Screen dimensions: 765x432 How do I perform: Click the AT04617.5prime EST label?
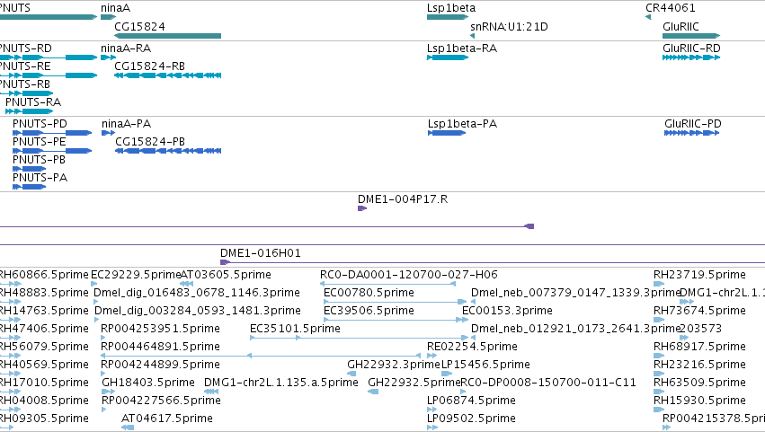167,419
